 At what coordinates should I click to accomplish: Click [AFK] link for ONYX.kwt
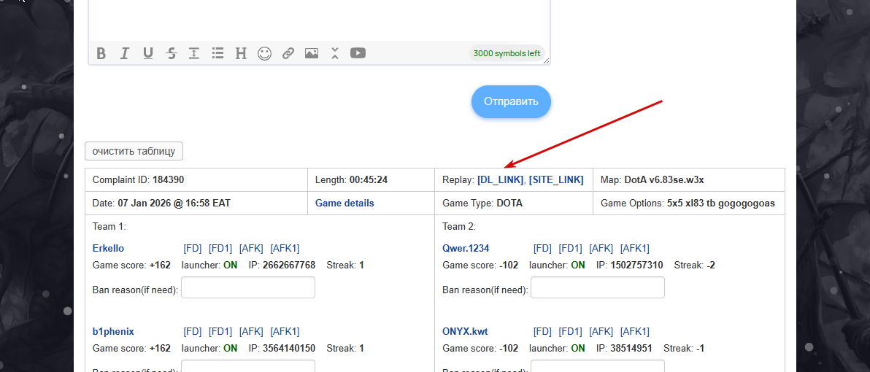pos(601,332)
